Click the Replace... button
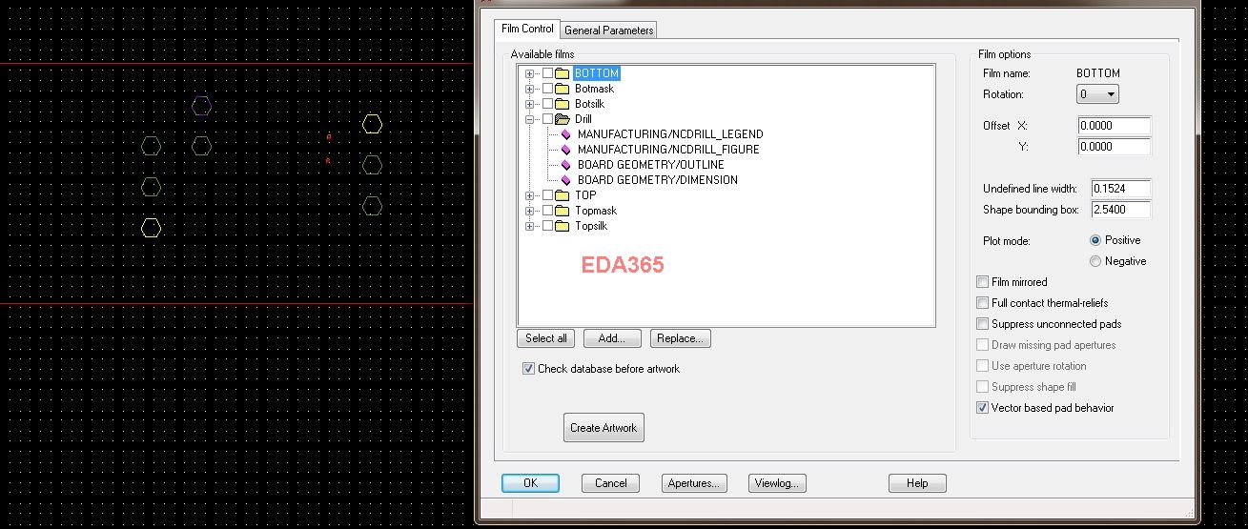The height and width of the screenshot is (529, 1248). click(681, 338)
